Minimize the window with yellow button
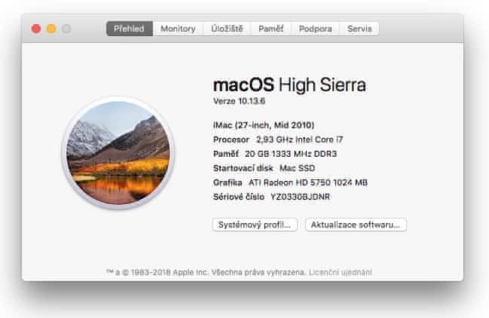 click(51, 29)
